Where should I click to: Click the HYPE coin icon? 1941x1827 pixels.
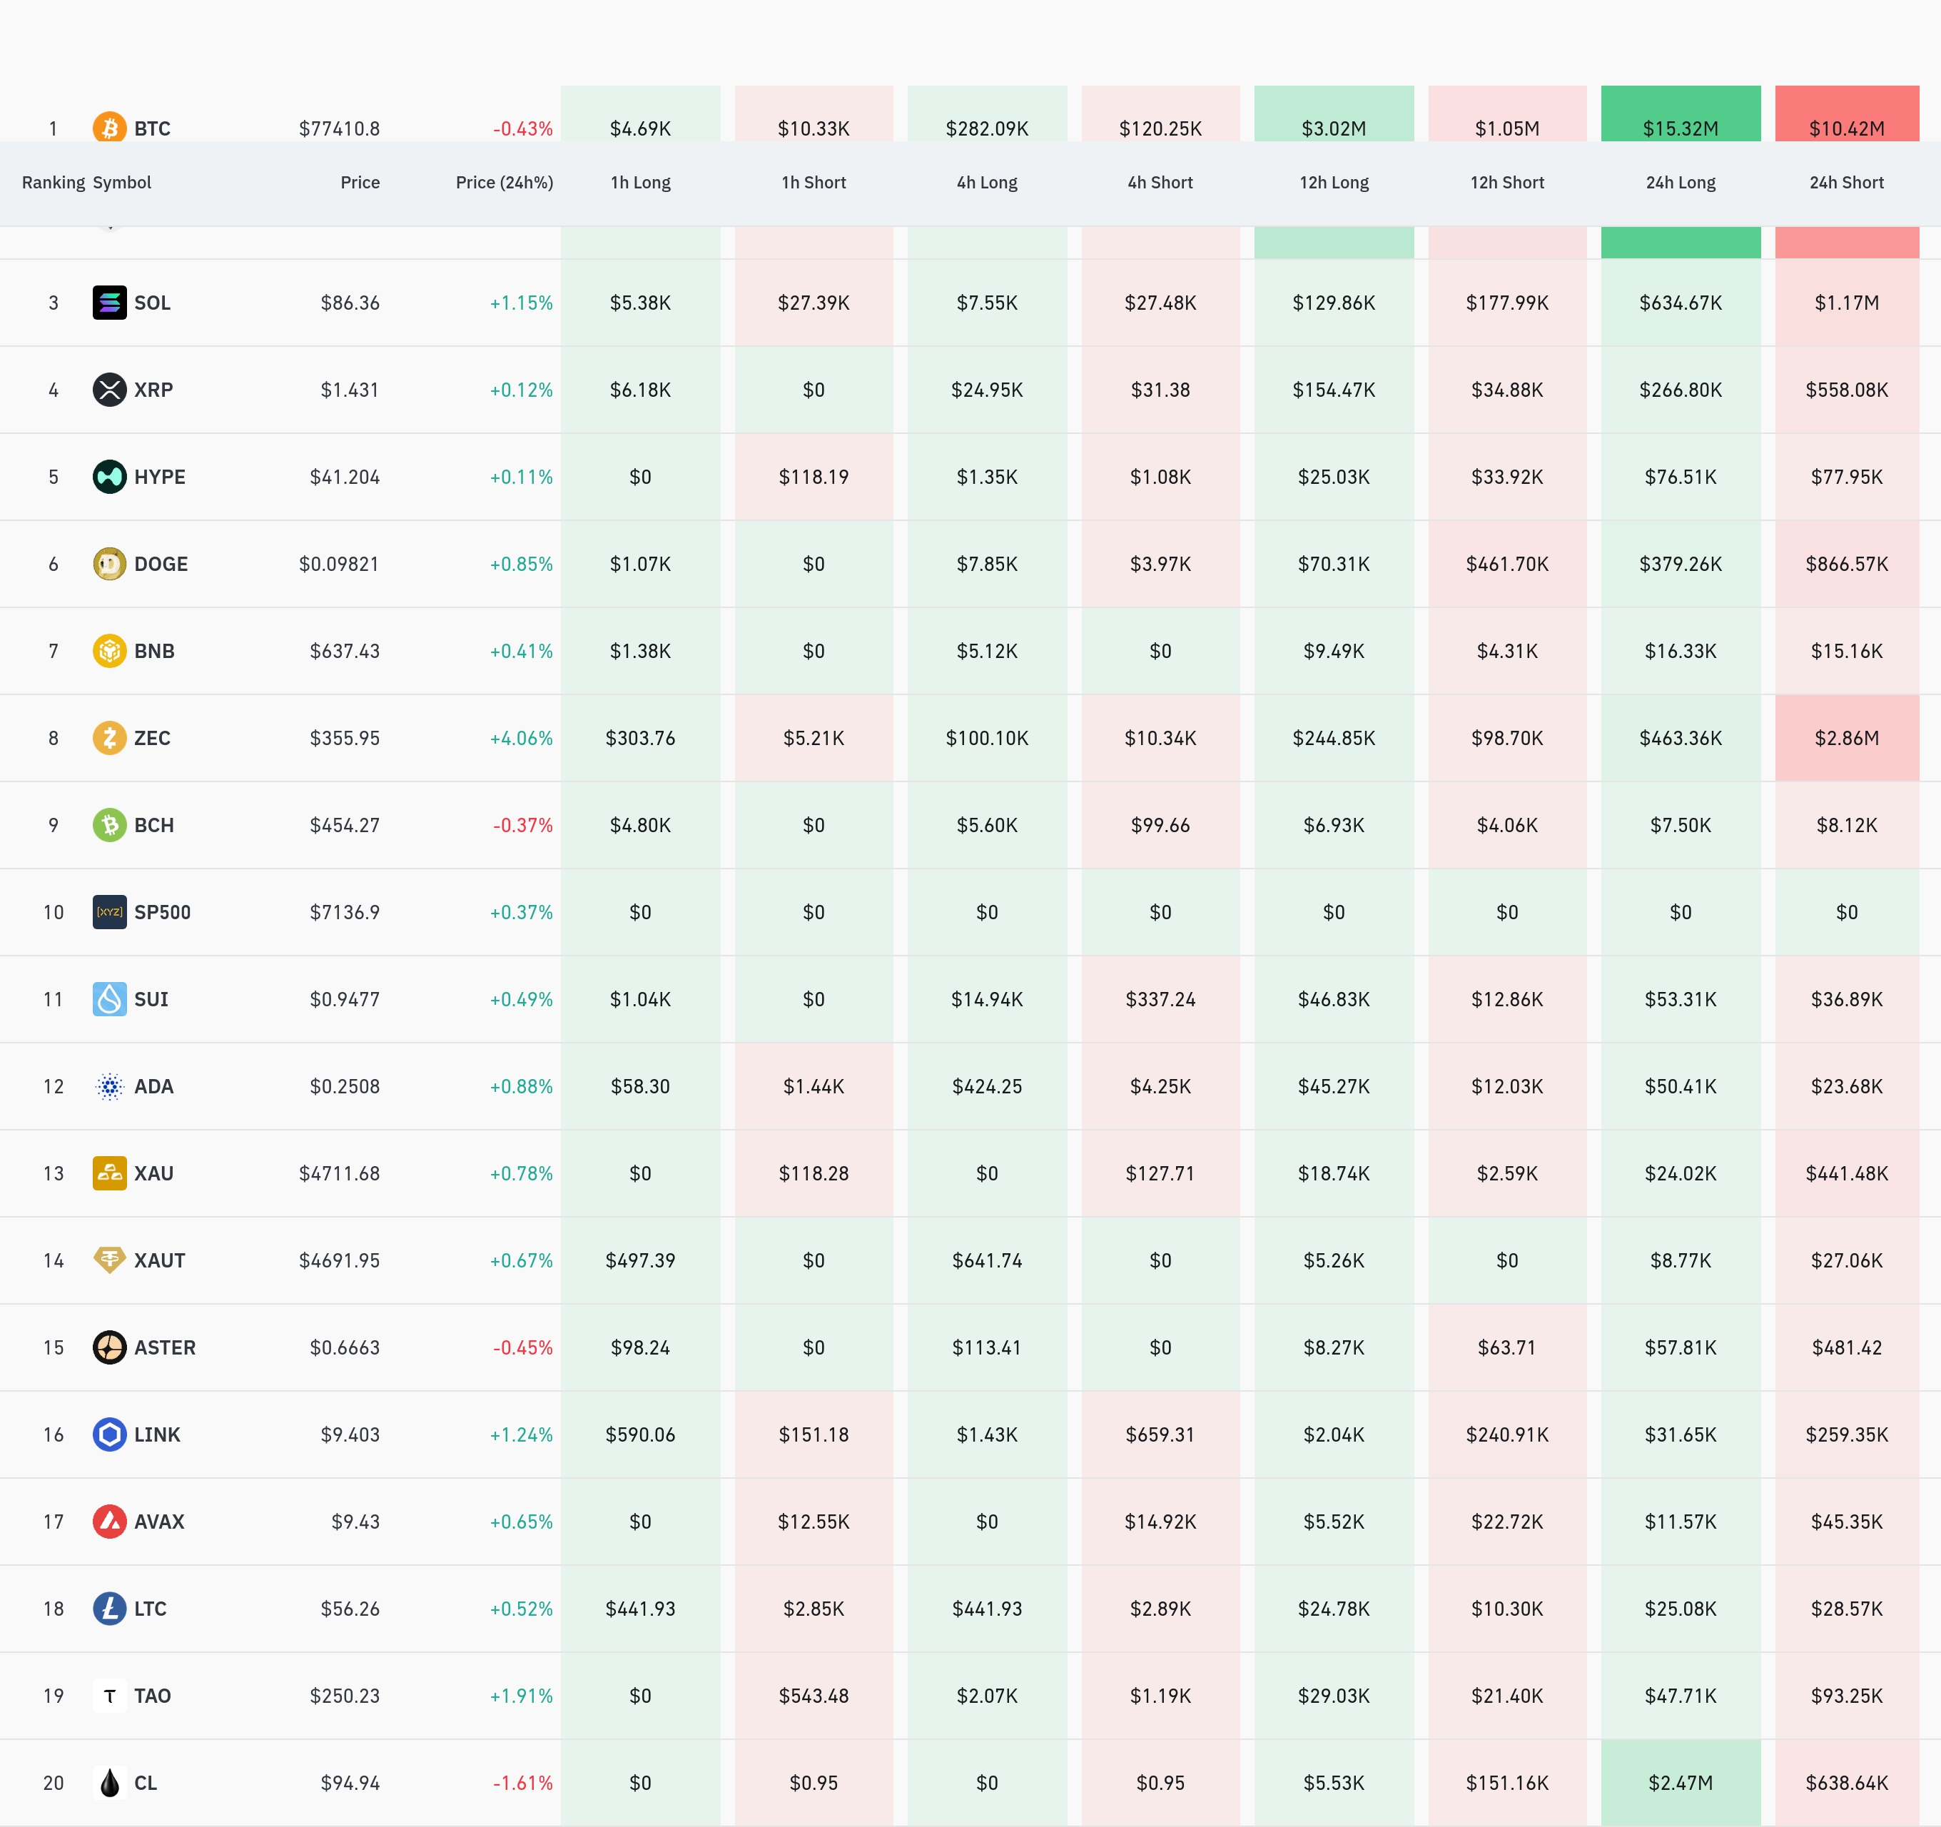109,477
